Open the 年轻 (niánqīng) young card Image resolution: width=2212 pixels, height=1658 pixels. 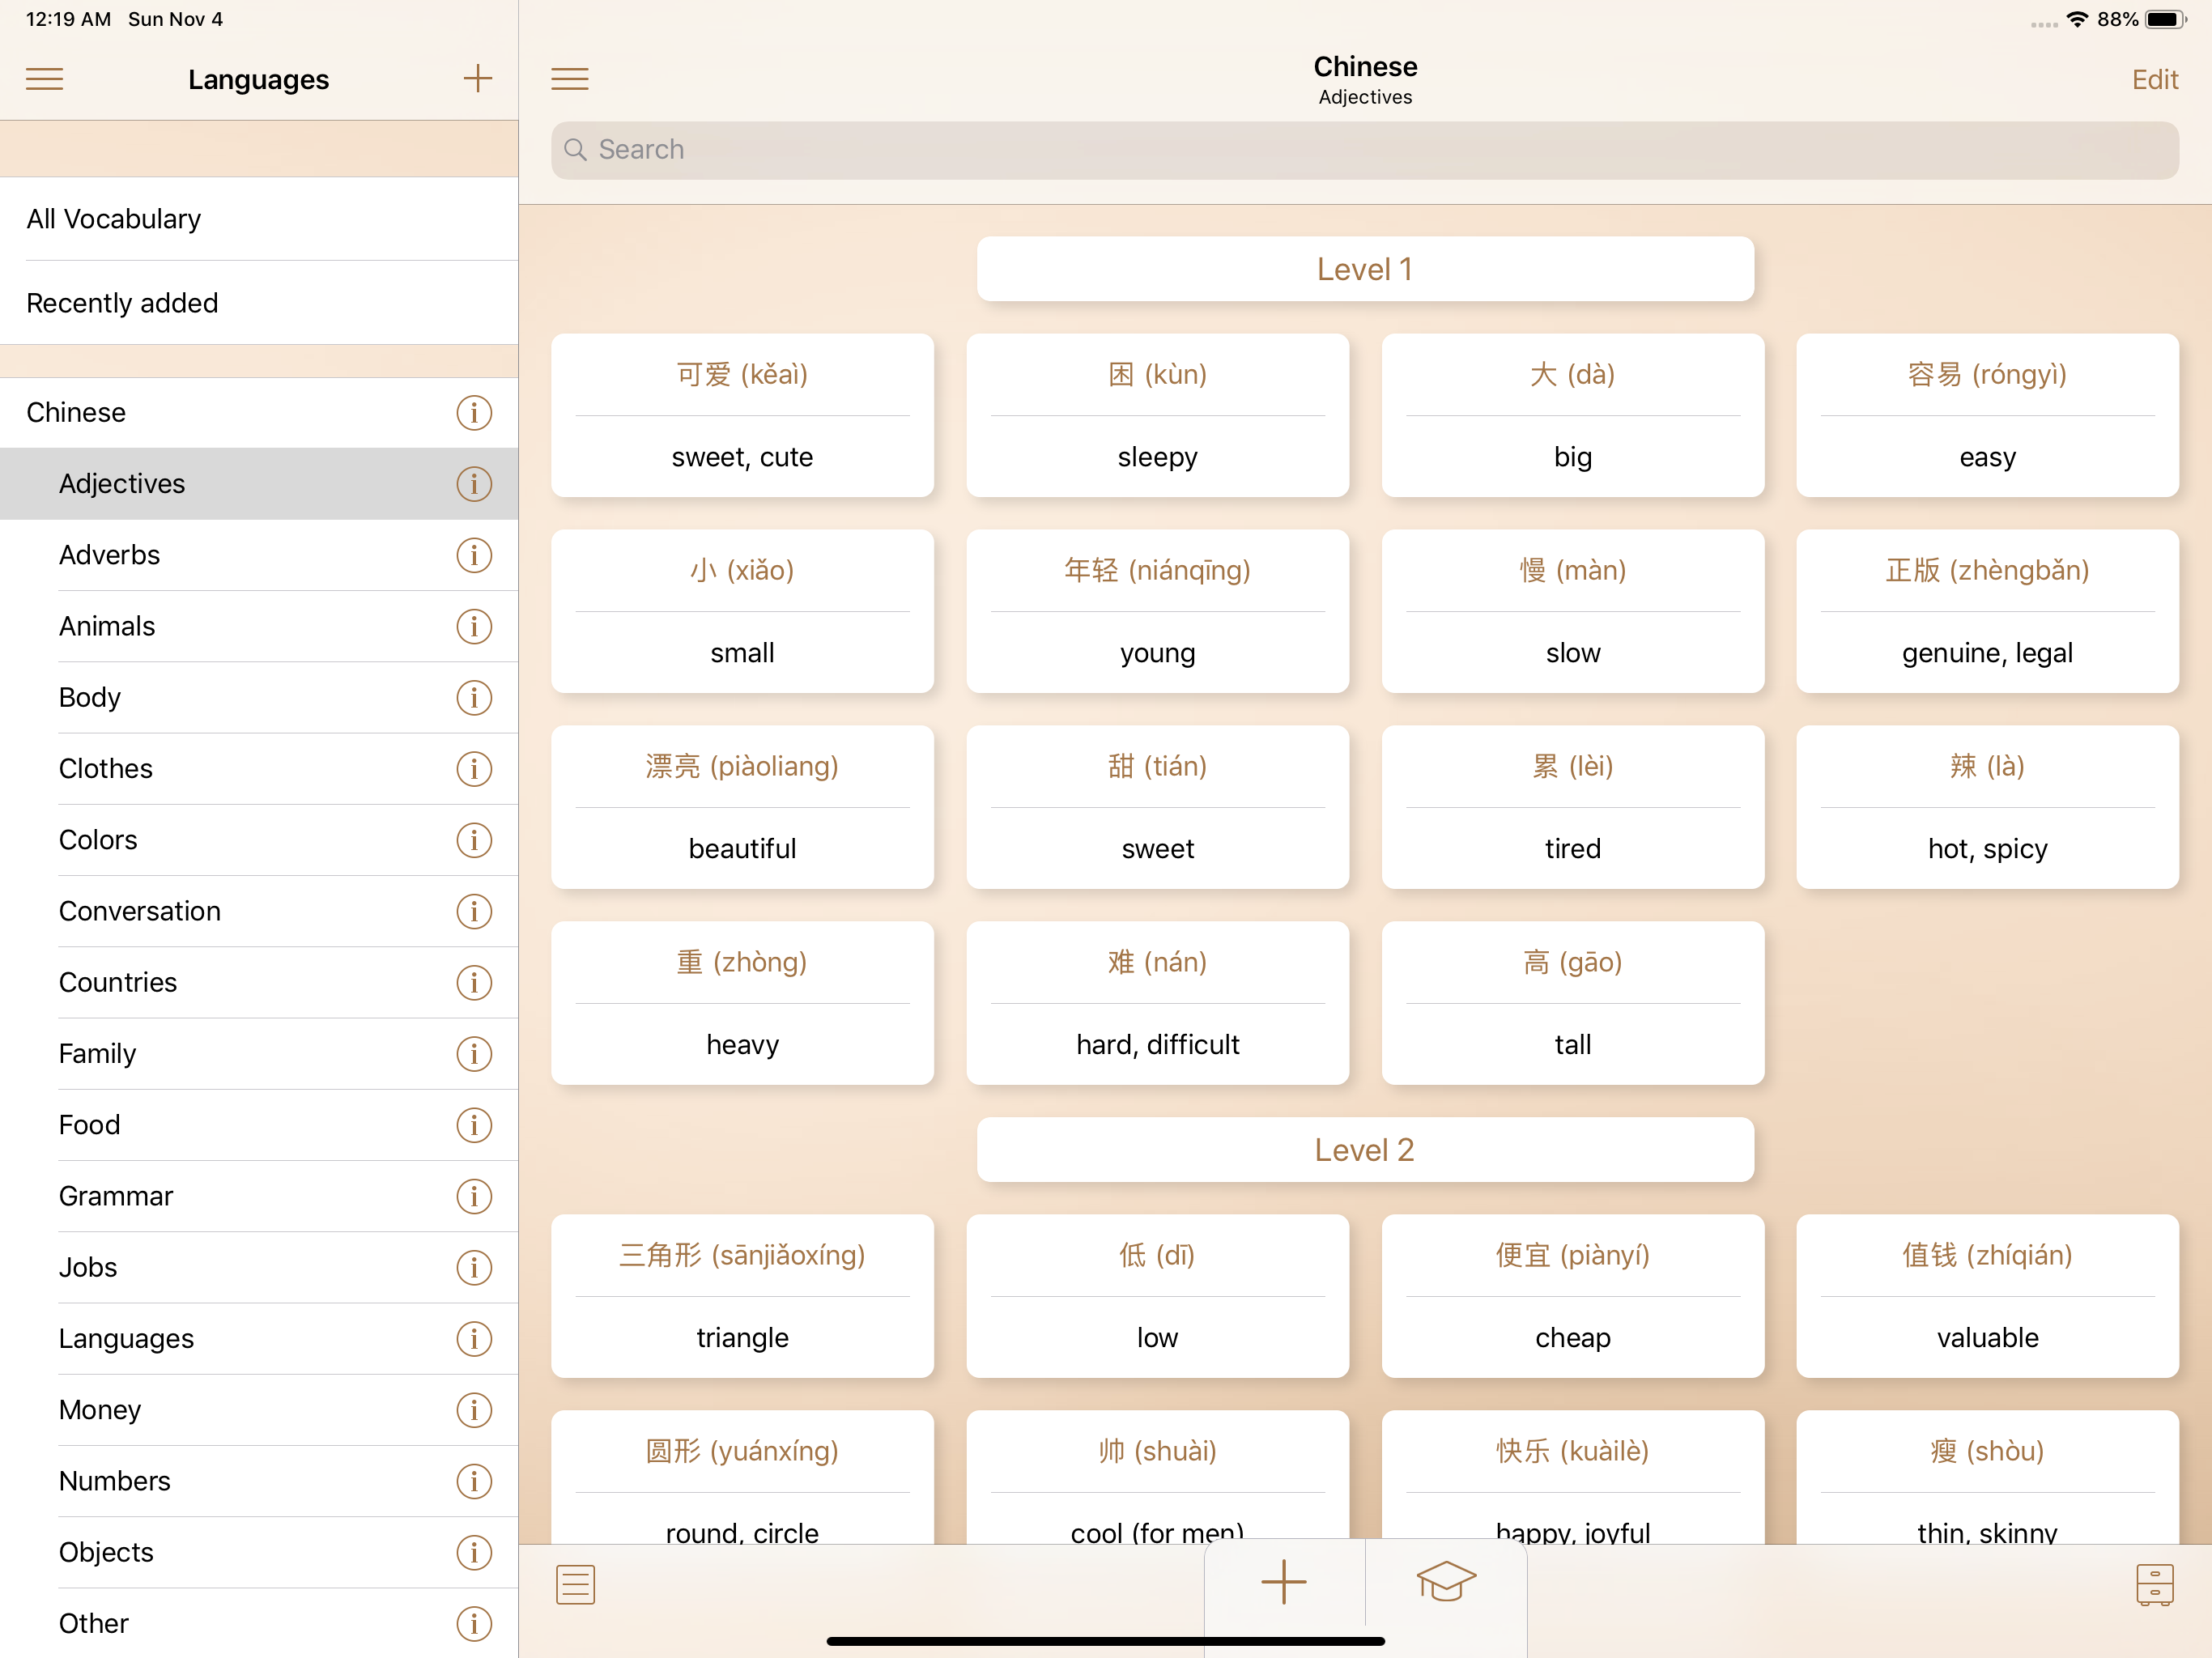[x=1157, y=611]
